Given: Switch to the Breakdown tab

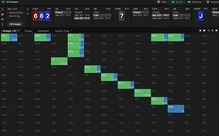Looking at the screenshot, I should (x=43, y=31).
